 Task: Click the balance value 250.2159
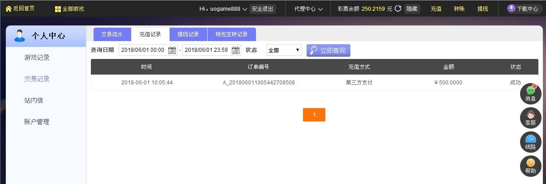click(x=373, y=9)
